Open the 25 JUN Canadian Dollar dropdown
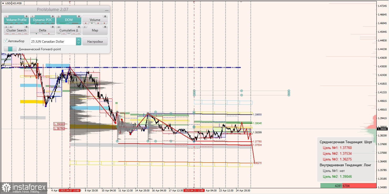 56,41
